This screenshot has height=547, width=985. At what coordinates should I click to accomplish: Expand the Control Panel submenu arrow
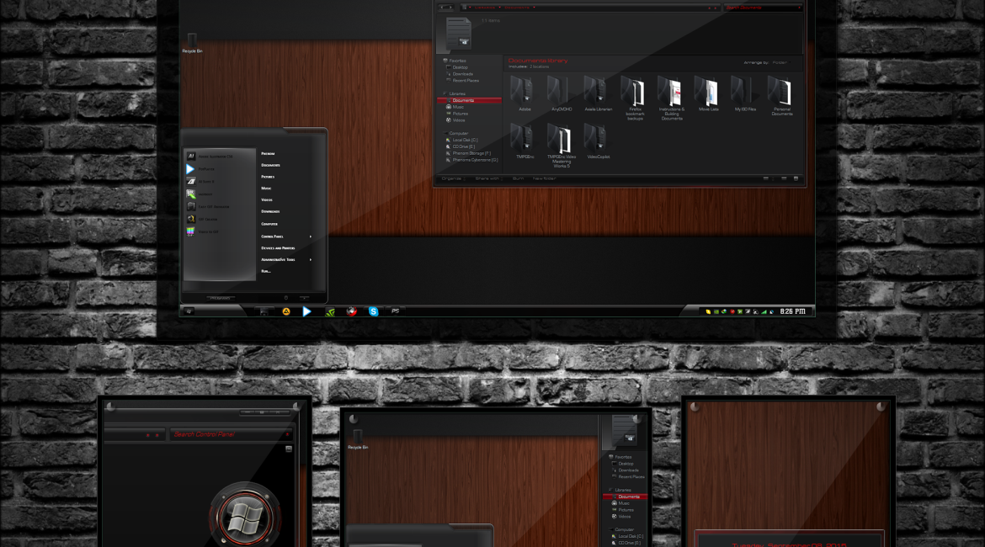(x=311, y=236)
